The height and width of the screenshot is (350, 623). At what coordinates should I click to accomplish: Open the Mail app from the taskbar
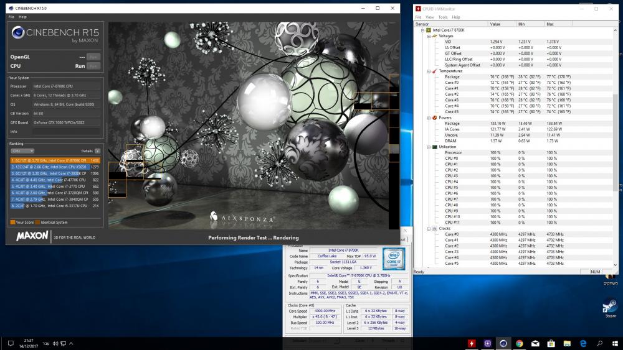[535, 343]
